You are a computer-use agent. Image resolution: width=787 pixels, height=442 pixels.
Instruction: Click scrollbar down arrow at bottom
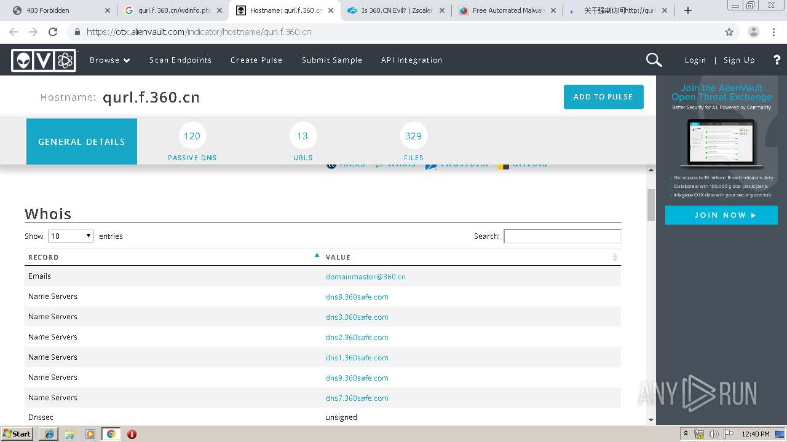tap(651, 419)
